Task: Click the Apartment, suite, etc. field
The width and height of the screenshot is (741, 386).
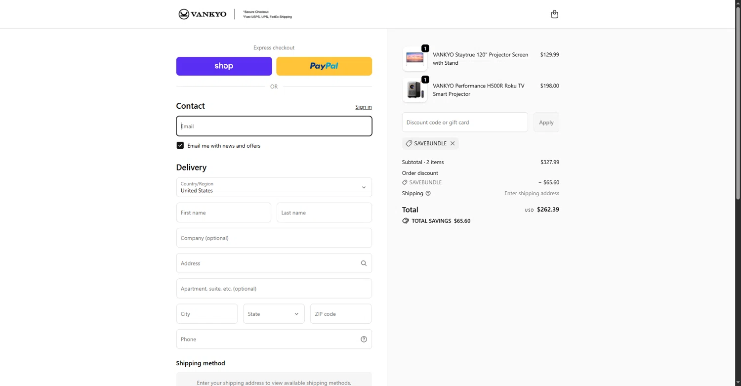Action: pyautogui.click(x=274, y=289)
